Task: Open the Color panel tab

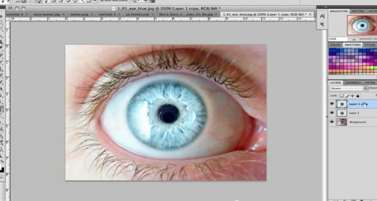Action: 335,45
